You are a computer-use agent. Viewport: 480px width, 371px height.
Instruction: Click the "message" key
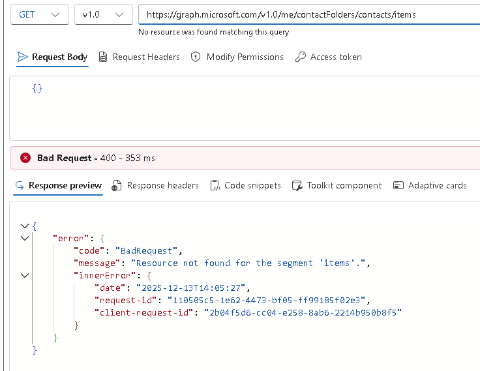point(97,263)
